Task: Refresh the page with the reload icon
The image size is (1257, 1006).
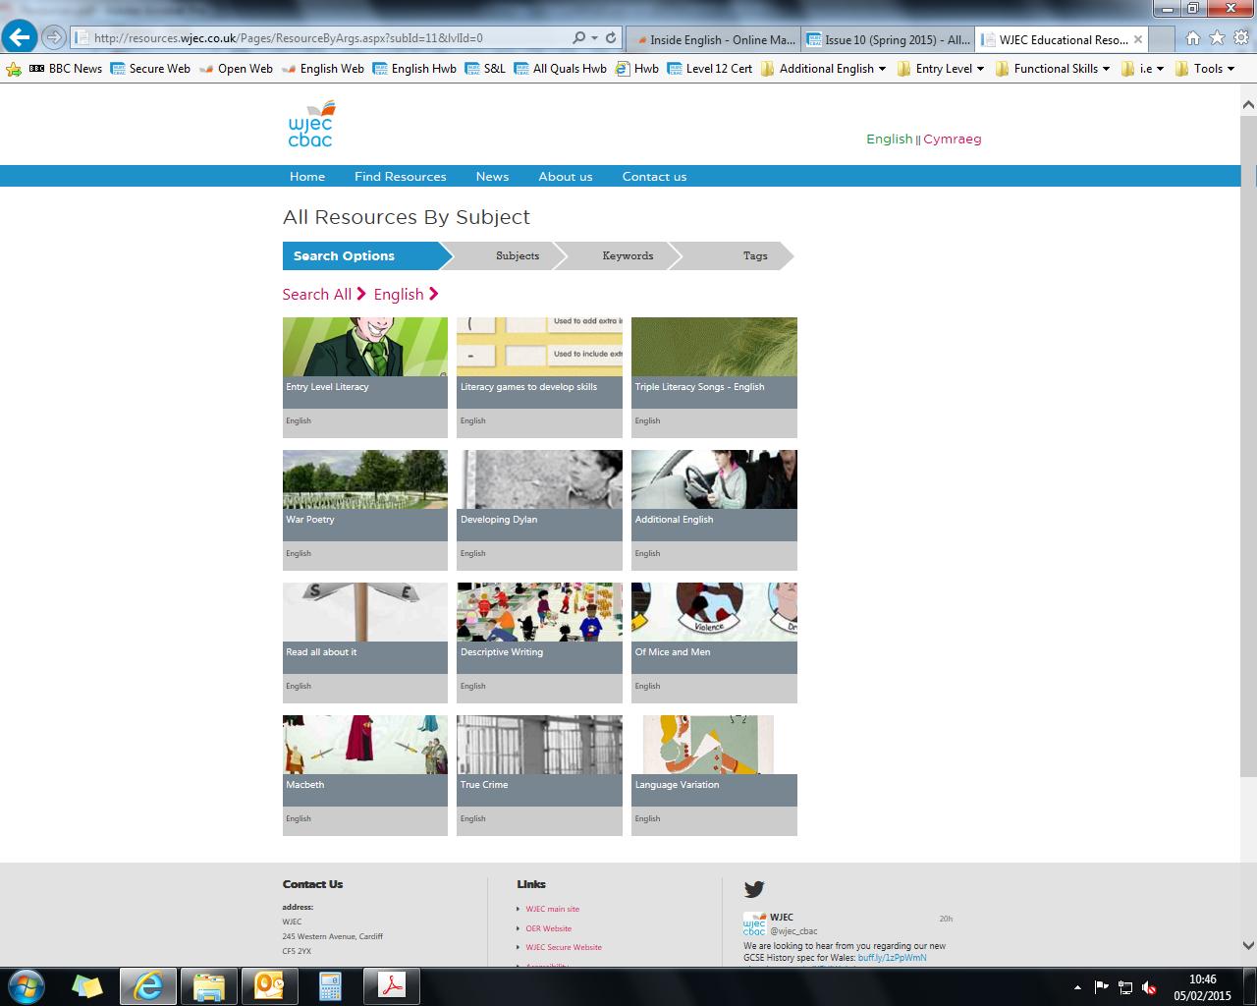Action: tap(611, 38)
